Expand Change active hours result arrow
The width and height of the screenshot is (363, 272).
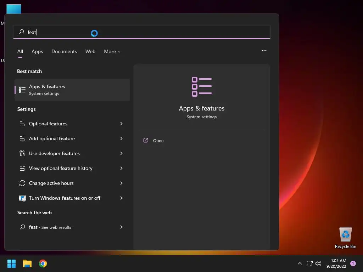pos(121,183)
